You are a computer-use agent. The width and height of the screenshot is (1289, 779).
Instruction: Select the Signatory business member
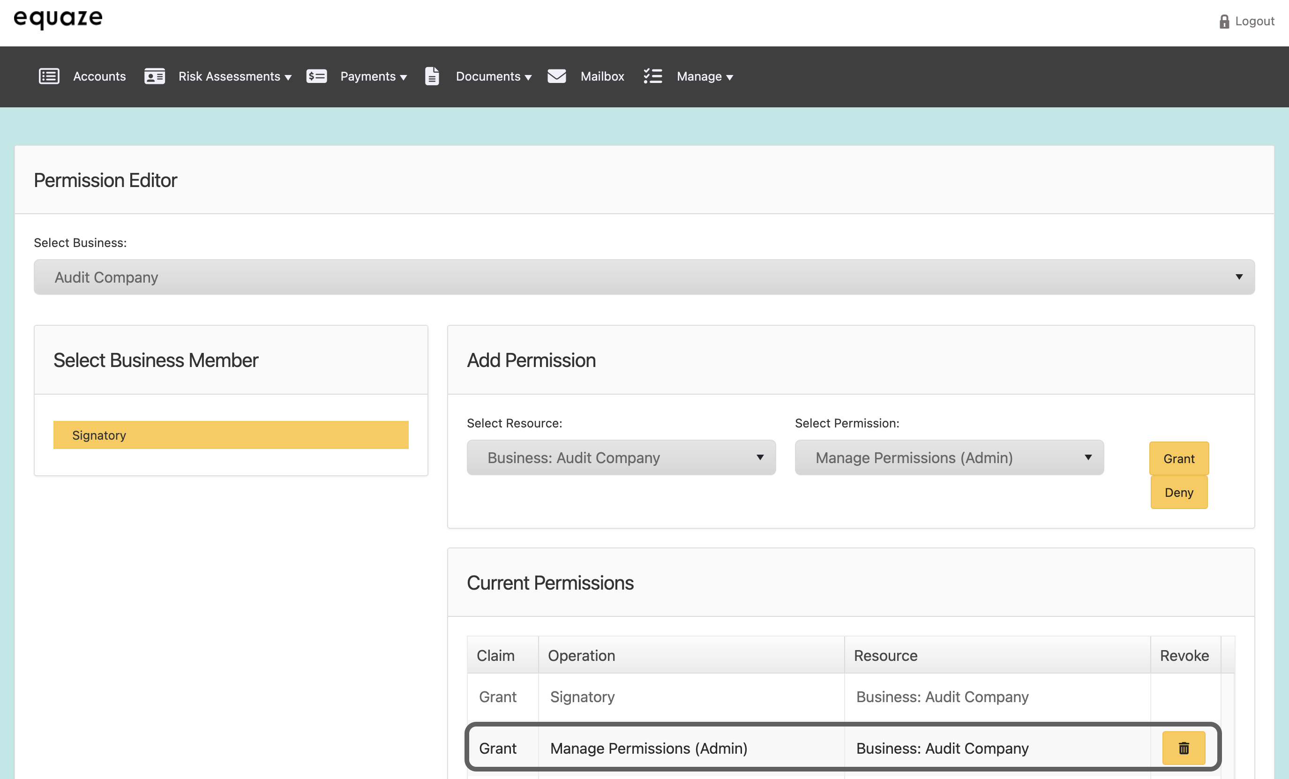coord(231,435)
